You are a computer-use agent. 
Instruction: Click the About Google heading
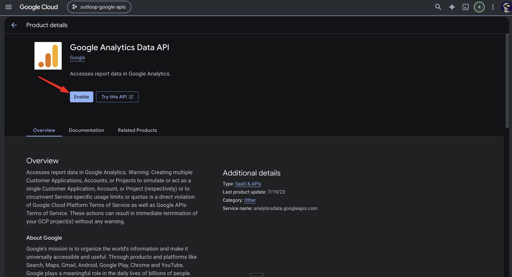coord(44,237)
